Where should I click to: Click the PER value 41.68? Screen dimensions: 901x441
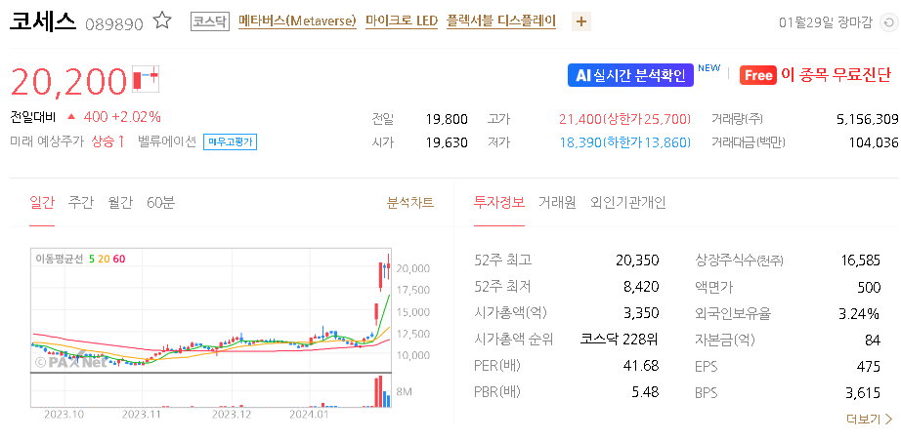[x=641, y=365]
